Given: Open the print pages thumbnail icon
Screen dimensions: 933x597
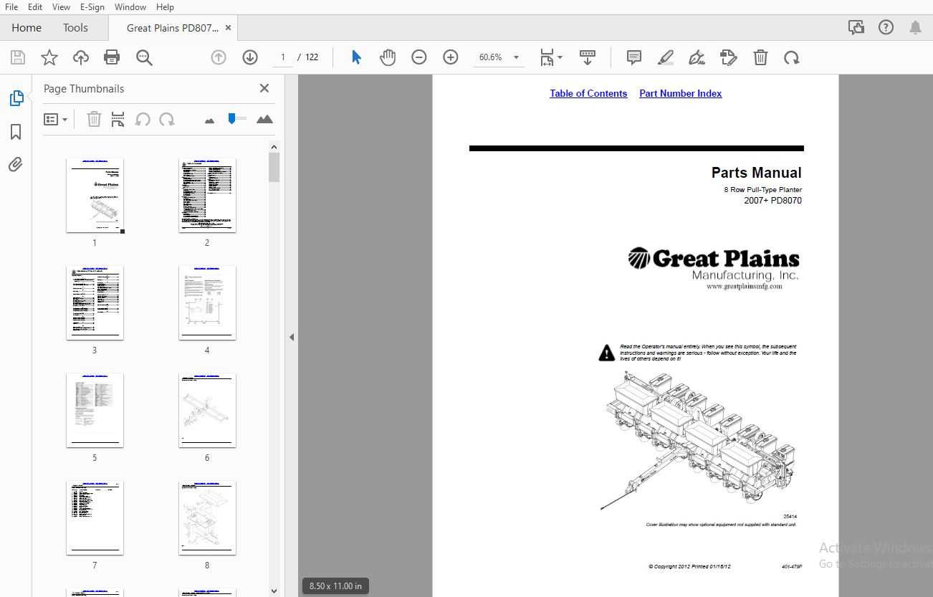Looking at the screenshot, I should click(x=118, y=119).
